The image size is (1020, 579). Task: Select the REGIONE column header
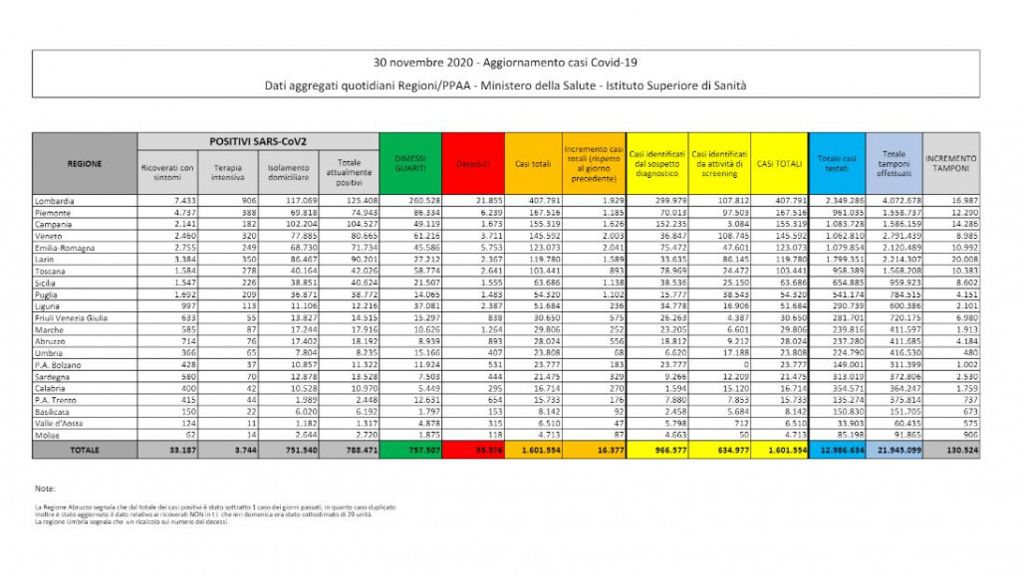(x=84, y=163)
